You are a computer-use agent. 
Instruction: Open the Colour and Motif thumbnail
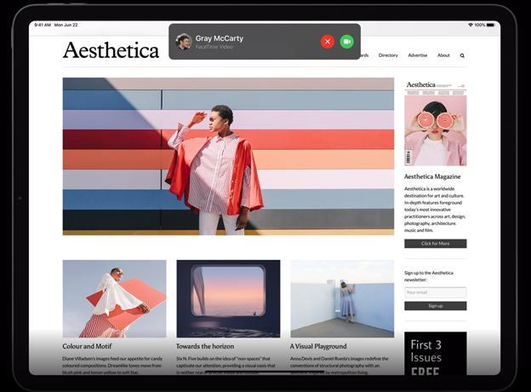pyautogui.click(x=115, y=299)
